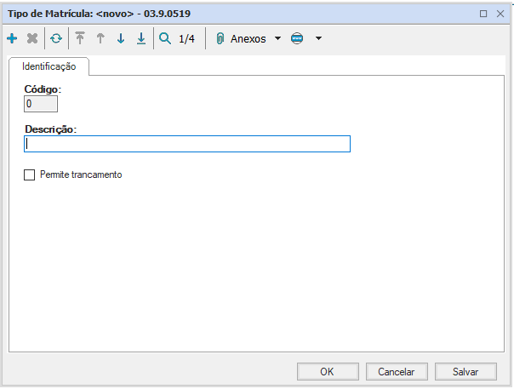Click into the Descrição text field
This screenshot has height=389, width=514.
(x=187, y=145)
